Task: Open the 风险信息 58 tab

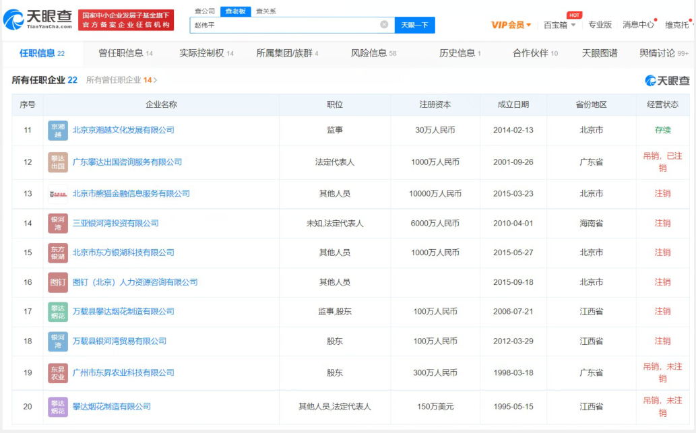Action: click(x=374, y=53)
